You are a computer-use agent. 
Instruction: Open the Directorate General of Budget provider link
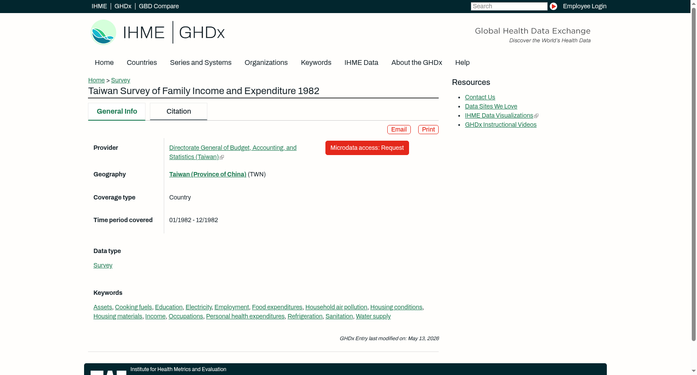click(233, 152)
